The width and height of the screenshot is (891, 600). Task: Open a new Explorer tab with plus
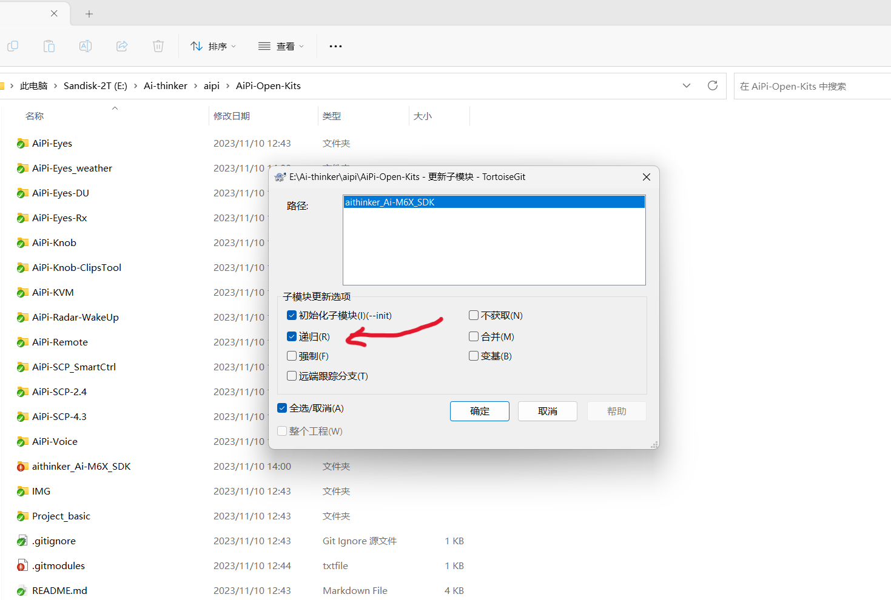89,13
